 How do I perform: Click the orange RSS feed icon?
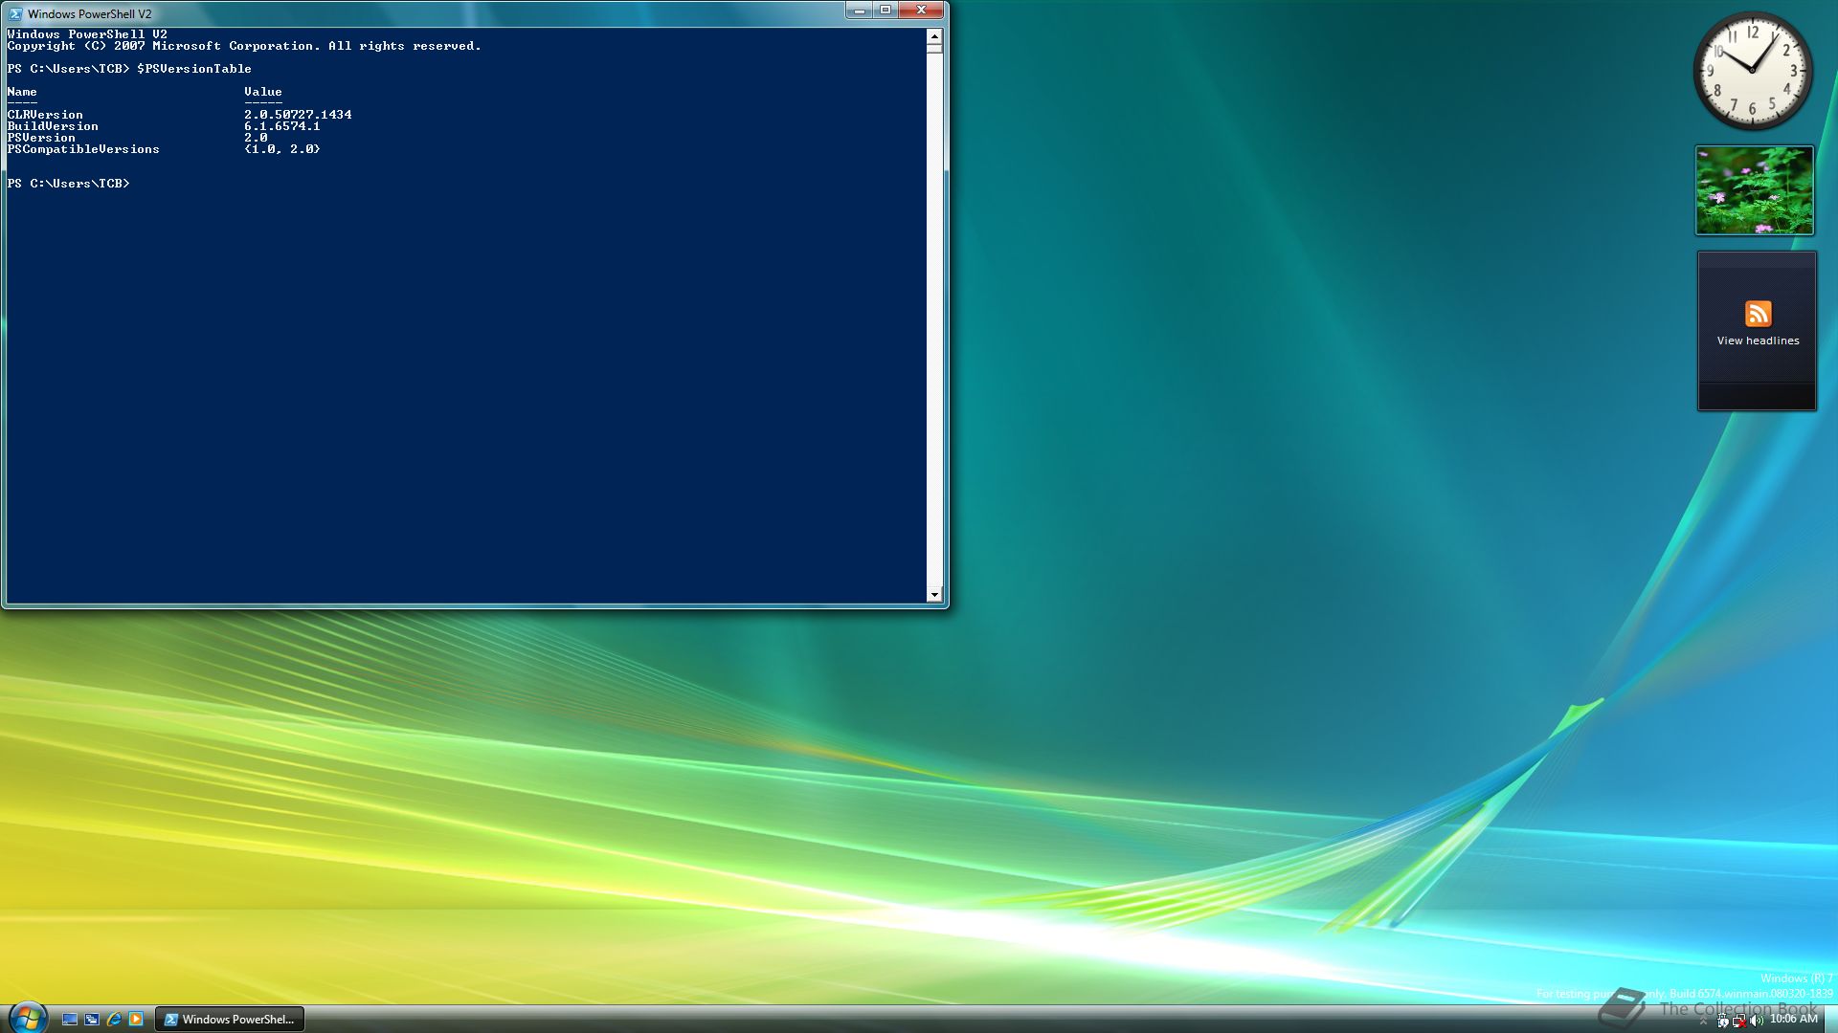[x=1759, y=314]
